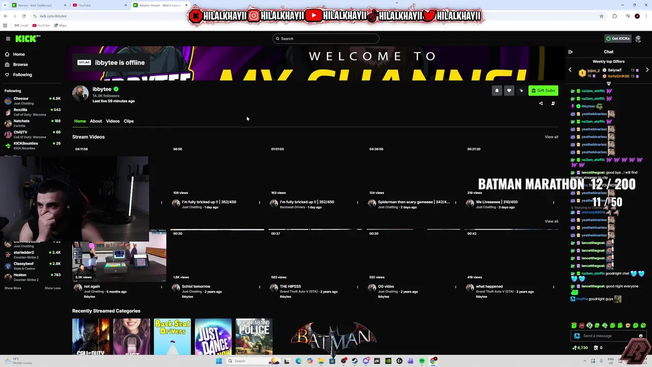The image size is (652, 367).
Task: Open the Back Seat Drivers category tile
Action: [x=172, y=337]
